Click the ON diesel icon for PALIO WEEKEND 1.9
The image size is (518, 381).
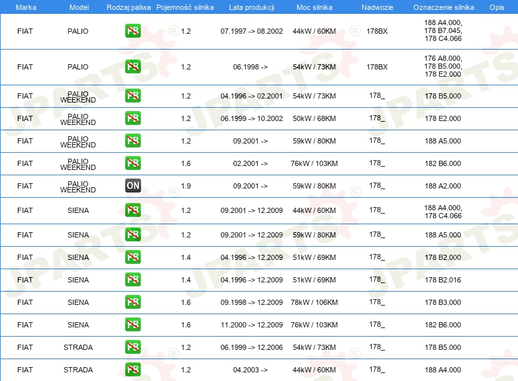coord(132,186)
